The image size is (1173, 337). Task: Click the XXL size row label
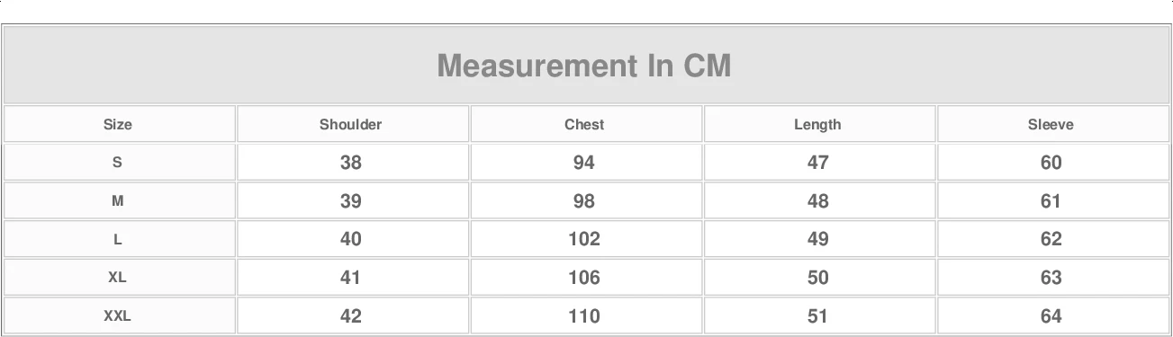point(117,316)
